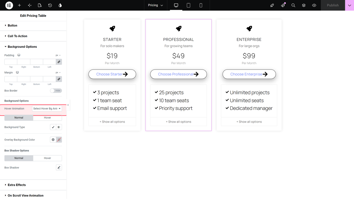Select the Hover tab under Box Shadow Options
Screen dimensions: 354x199
tap(47, 158)
